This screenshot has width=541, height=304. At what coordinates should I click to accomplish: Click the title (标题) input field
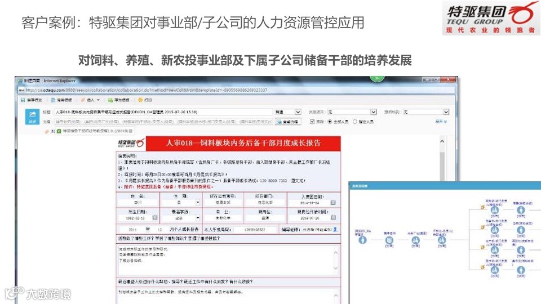[163, 112]
